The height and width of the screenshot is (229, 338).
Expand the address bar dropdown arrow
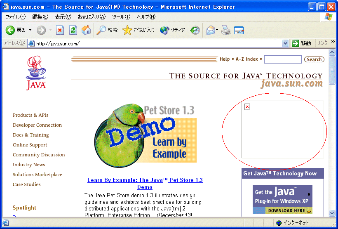tap(285, 43)
